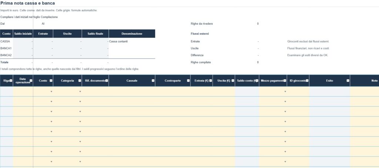Click the 'Importi in euro' instruction line
The height and width of the screenshot is (168, 379).
(49, 10)
